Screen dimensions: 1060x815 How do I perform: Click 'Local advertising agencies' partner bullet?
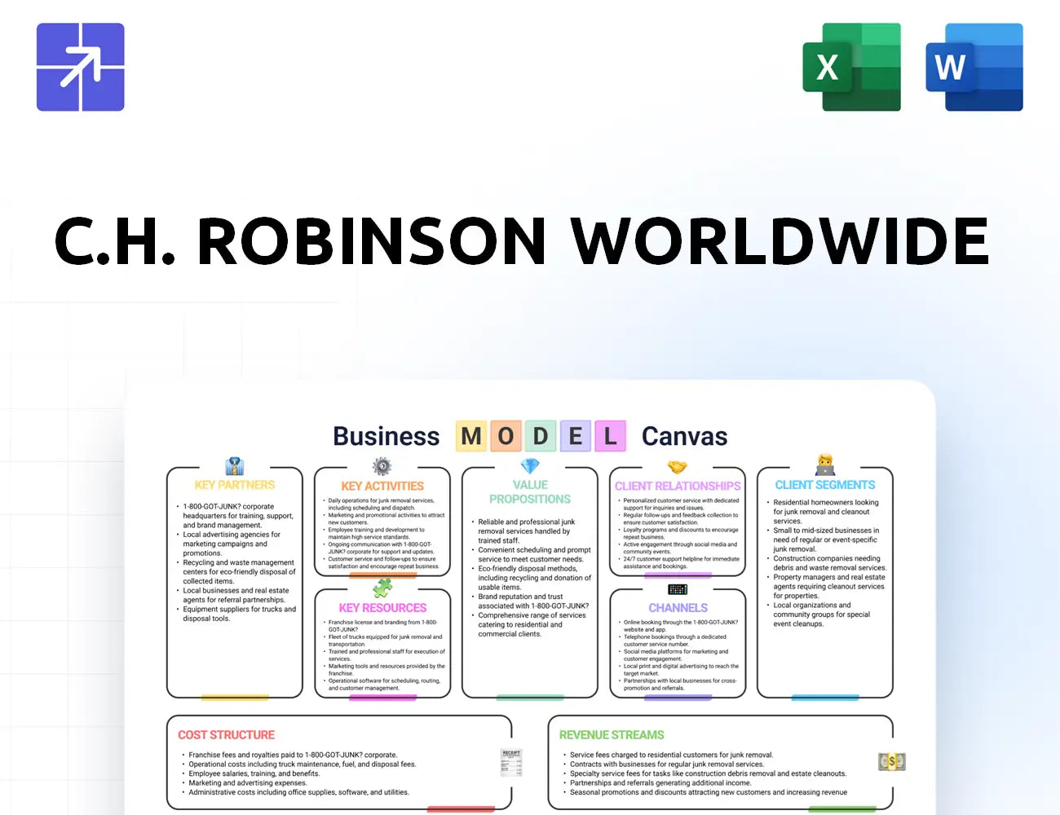tap(232, 544)
